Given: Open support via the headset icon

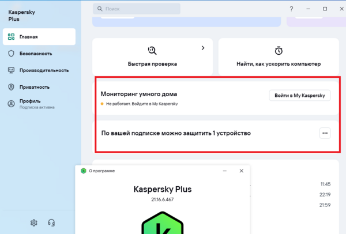Looking at the screenshot, I should click(51, 222).
